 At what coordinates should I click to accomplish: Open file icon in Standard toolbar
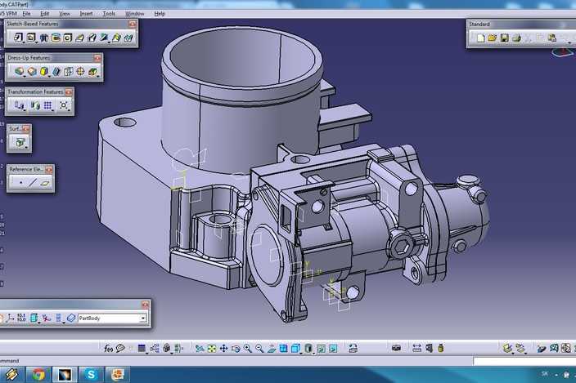point(493,38)
